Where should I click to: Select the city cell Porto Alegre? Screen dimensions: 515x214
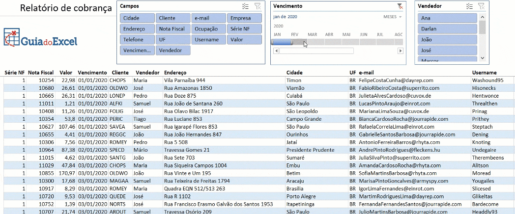click(317, 196)
